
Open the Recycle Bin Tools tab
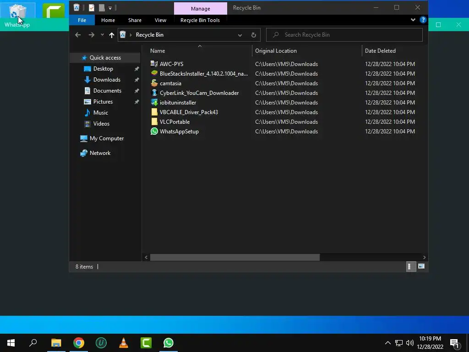[200, 20]
